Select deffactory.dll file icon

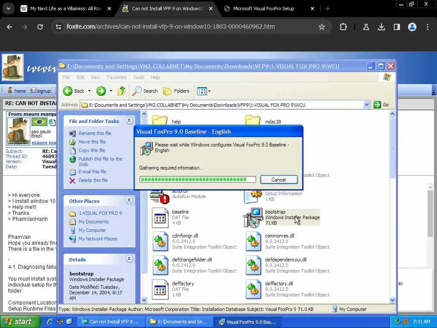coord(253,290)
